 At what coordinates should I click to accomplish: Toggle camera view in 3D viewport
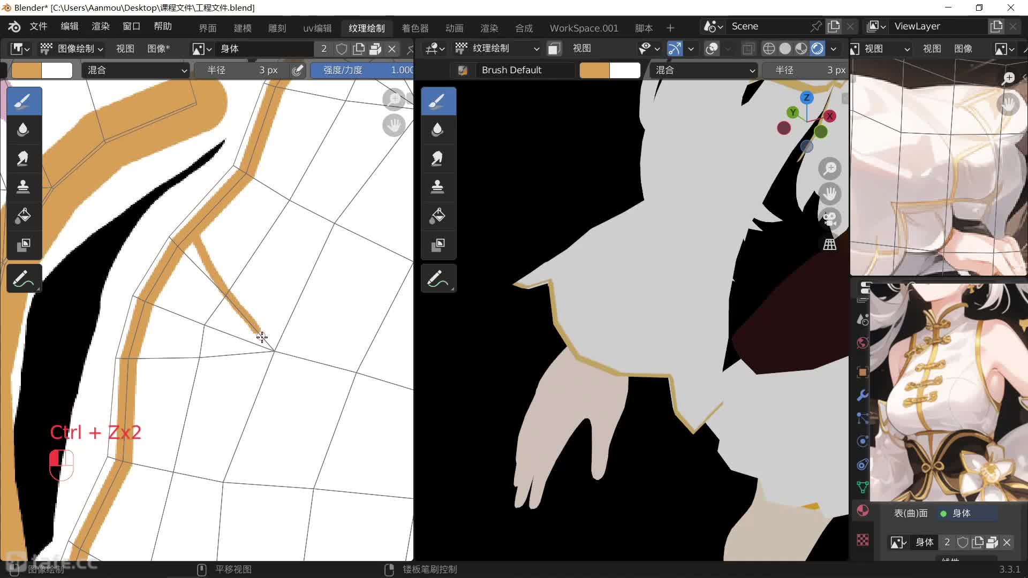830,219
